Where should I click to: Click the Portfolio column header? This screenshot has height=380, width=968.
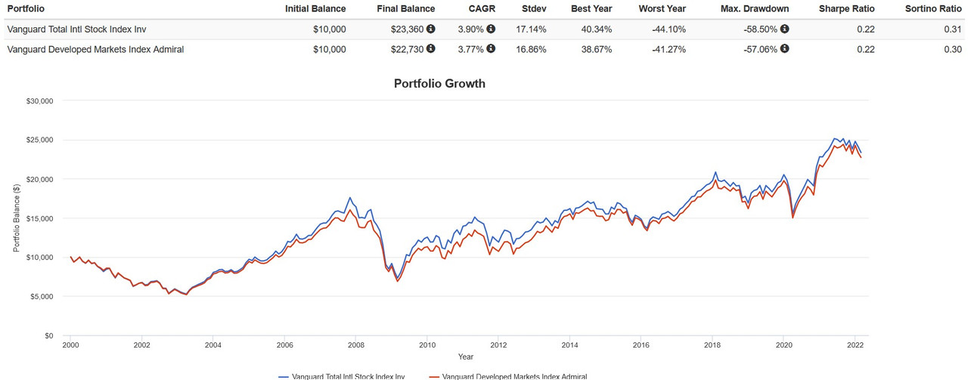click(x=26, y=9)
